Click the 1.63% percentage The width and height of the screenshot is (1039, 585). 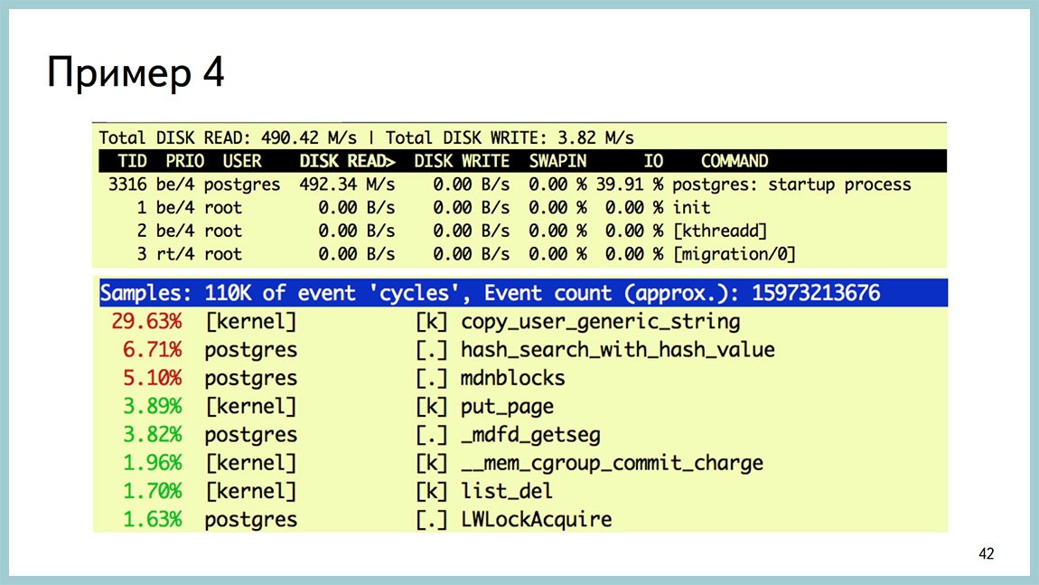point(152,519)
